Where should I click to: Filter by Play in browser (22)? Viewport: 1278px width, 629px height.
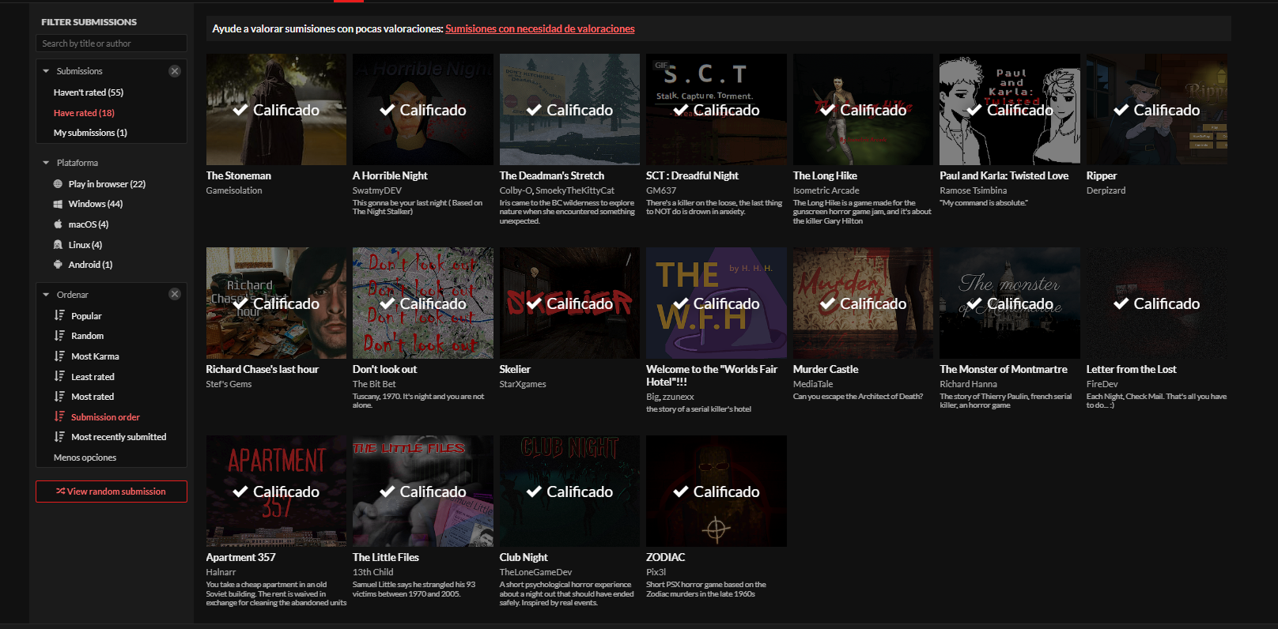tap(107, 184)
